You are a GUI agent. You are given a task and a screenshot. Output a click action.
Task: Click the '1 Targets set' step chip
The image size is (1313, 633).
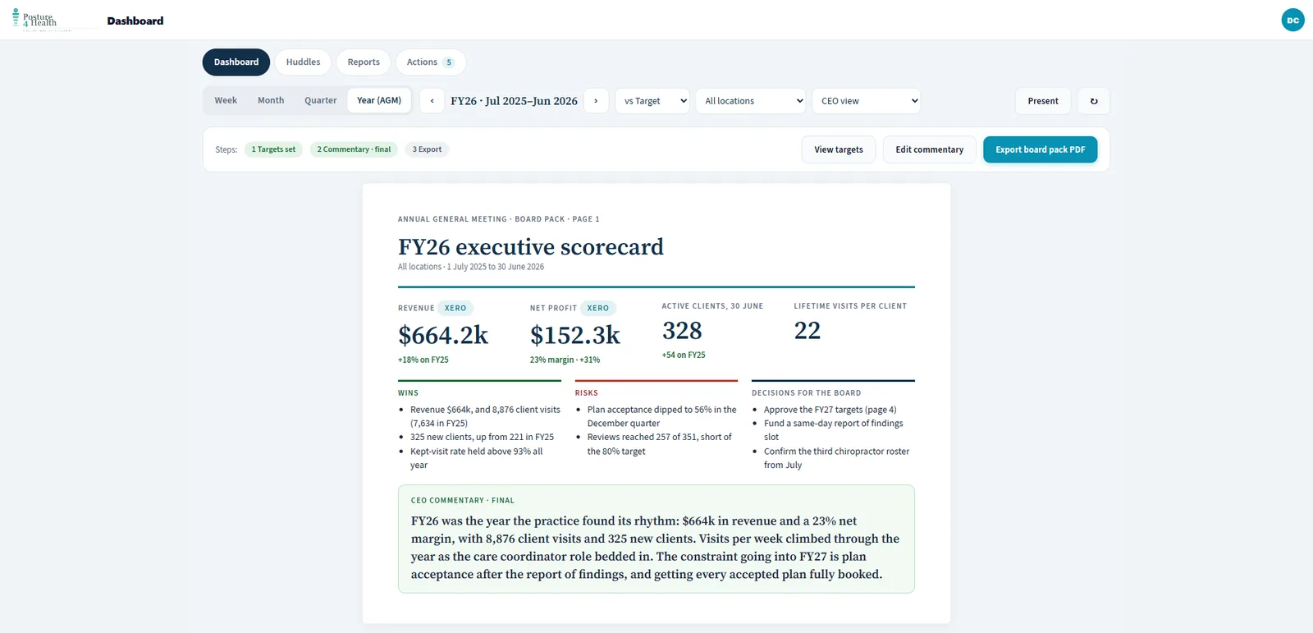coord(273,149)
